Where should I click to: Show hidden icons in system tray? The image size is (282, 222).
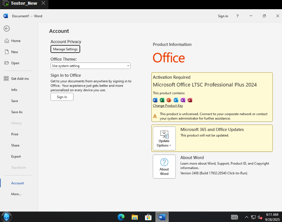coord(246,217)
